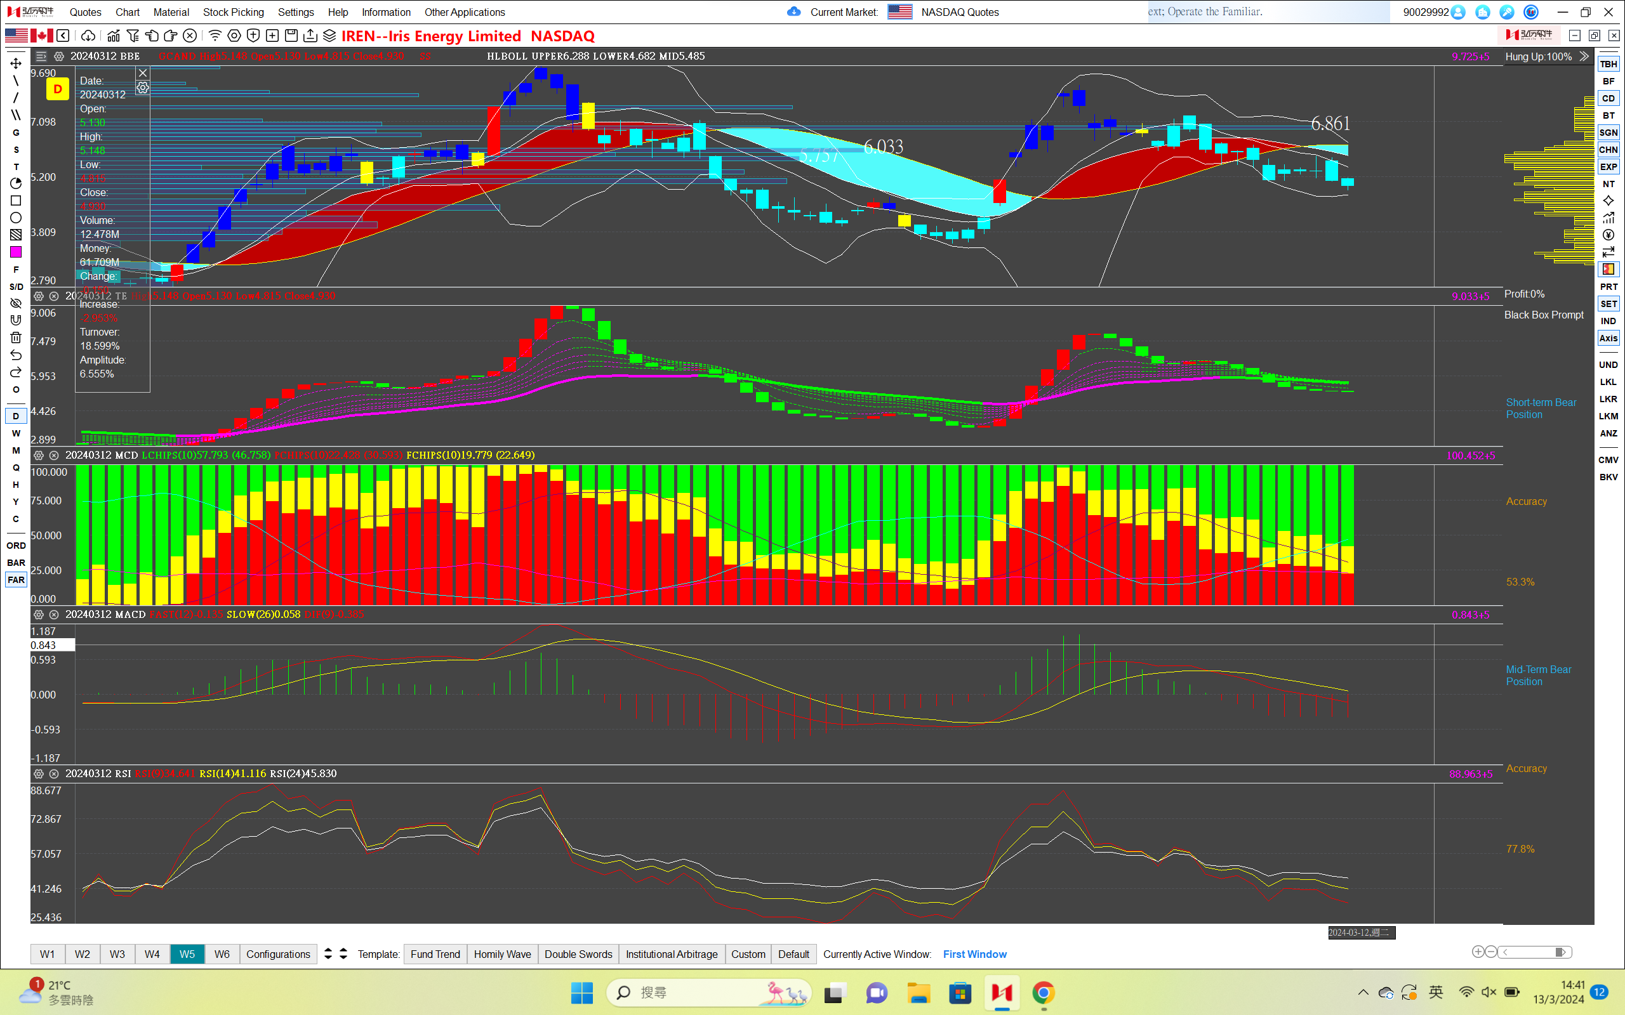
Task: Apply the Double Swords template
Action: tap(578, 954)
